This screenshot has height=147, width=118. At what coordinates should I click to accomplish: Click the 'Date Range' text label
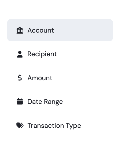(x=45, y=102)
